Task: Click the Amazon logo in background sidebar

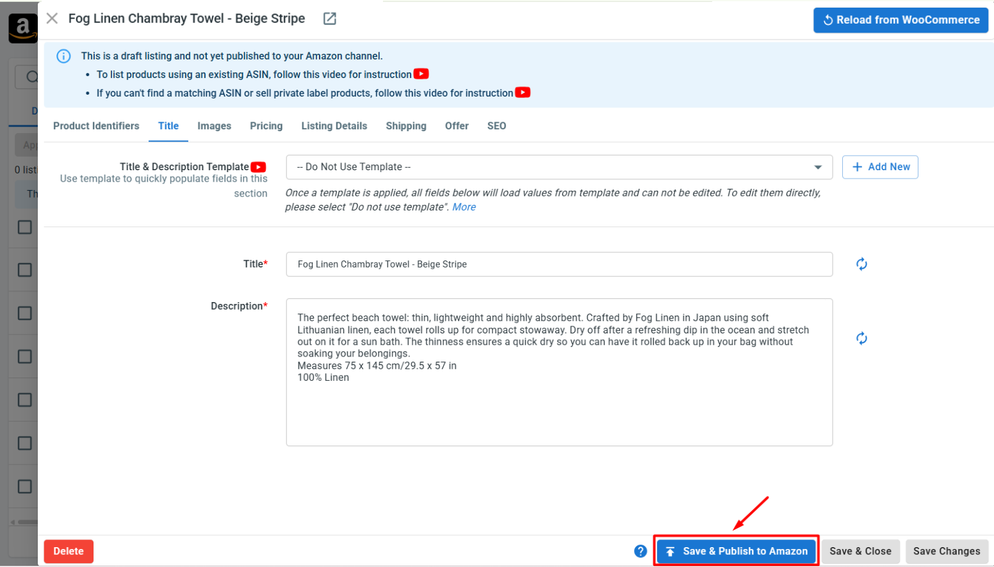Action: point(23,28)
